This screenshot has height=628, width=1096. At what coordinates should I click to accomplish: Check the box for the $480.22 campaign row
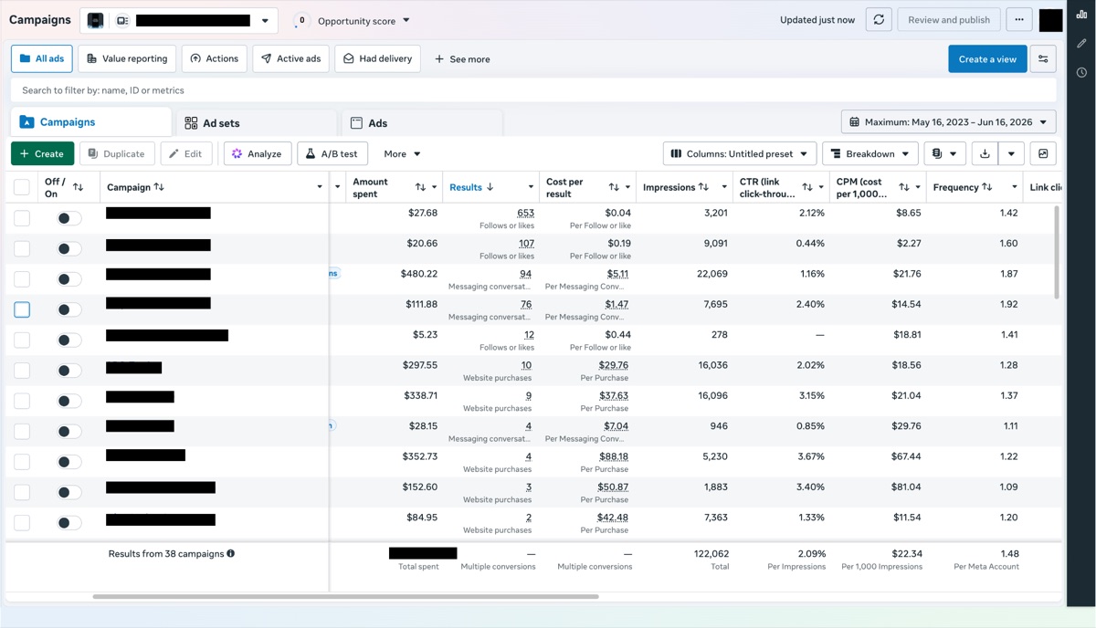(22, 279)
